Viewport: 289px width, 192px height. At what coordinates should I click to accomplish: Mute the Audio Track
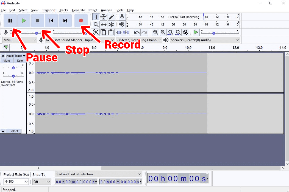[7, 61]
